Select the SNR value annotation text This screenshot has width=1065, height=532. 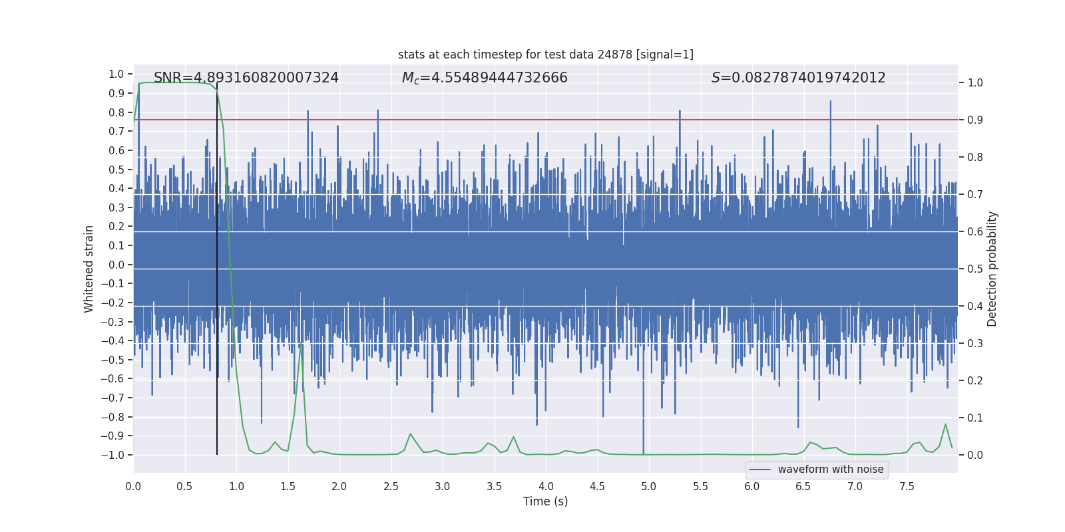246,78
